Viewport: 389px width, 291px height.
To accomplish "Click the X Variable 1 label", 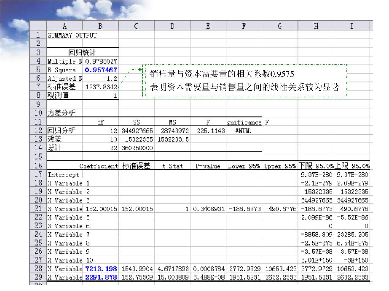I will tap(68, 183).
